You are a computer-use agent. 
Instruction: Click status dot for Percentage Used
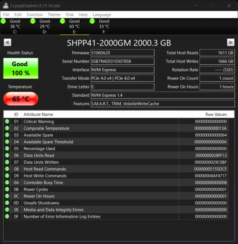click(x=7, y=149)
